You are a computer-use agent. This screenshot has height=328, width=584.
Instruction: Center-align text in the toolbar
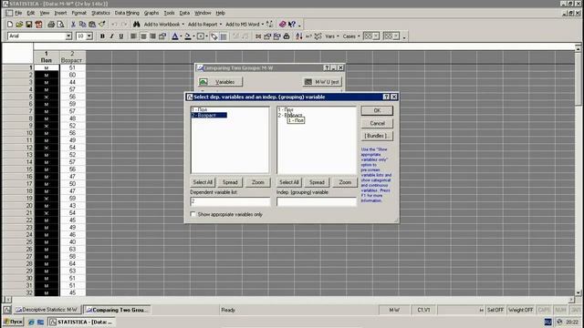143,36
